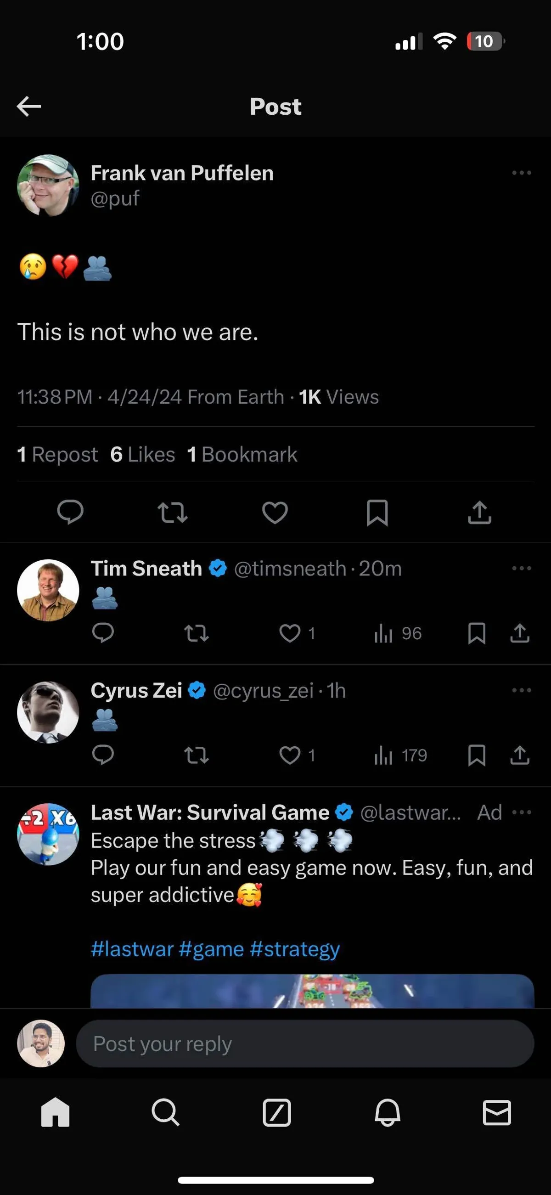This screenshot has height=1195, width=551.
Task: Like Frank van Puffelen's main post
Action: point(275,512)
